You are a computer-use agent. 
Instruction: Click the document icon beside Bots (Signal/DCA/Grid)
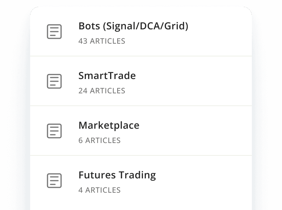[54, 32]
